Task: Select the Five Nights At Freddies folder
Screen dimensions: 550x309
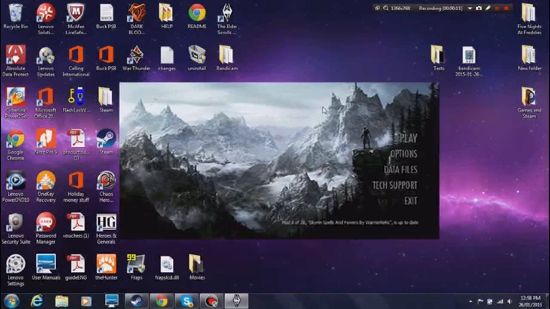Action: point(529,19)
